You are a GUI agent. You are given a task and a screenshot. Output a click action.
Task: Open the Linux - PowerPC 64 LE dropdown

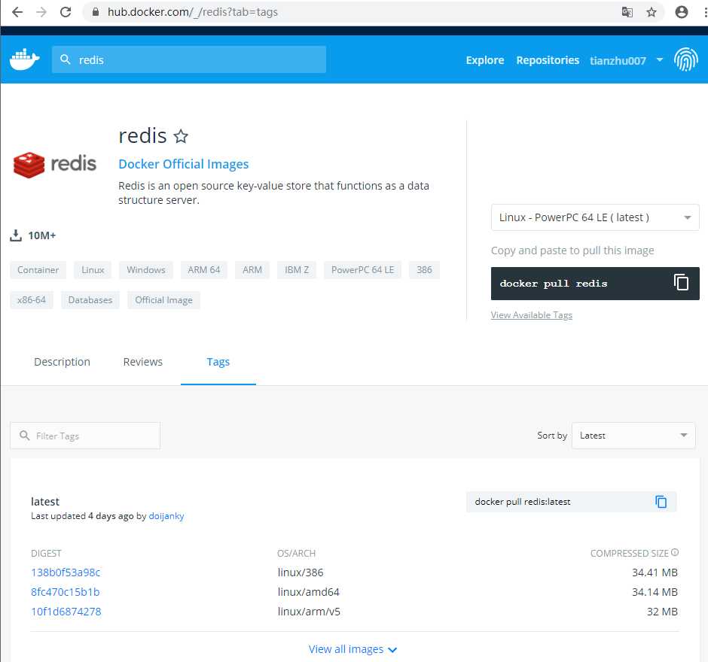click(x=595, y=217)
